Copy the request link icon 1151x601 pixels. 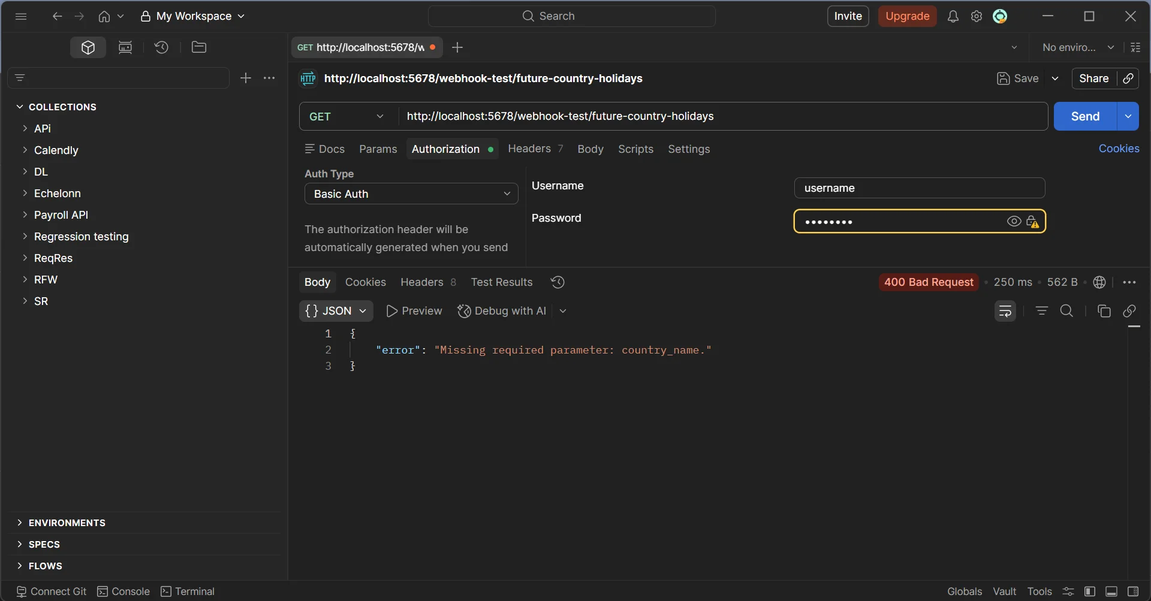1128,78
